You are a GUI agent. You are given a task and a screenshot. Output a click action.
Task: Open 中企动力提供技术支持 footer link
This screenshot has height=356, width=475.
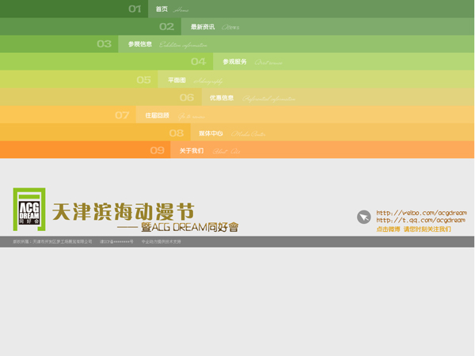pyautogui.click(x=161, y=241)
